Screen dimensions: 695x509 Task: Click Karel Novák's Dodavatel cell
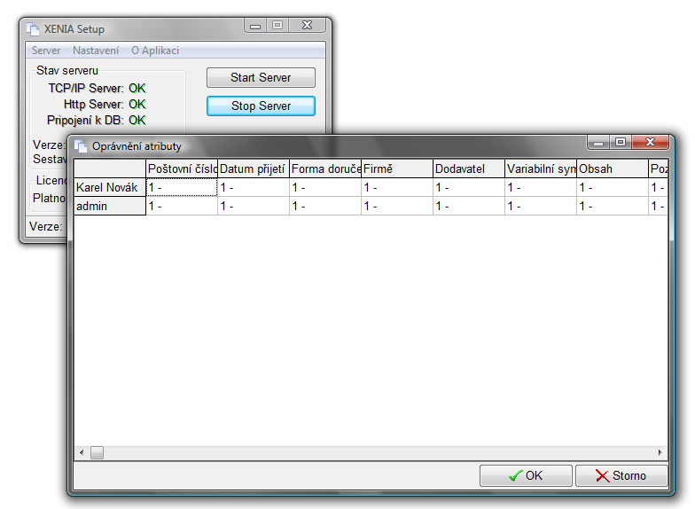469,188
